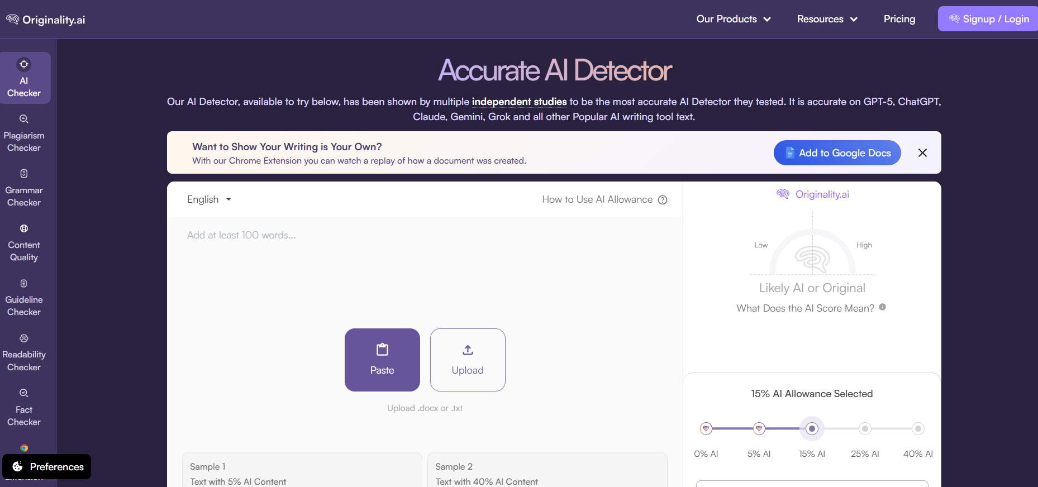The width and height of the screenshot is (1038, 487).
Task: Click the Signup / Login button
Action: point(988,19)
